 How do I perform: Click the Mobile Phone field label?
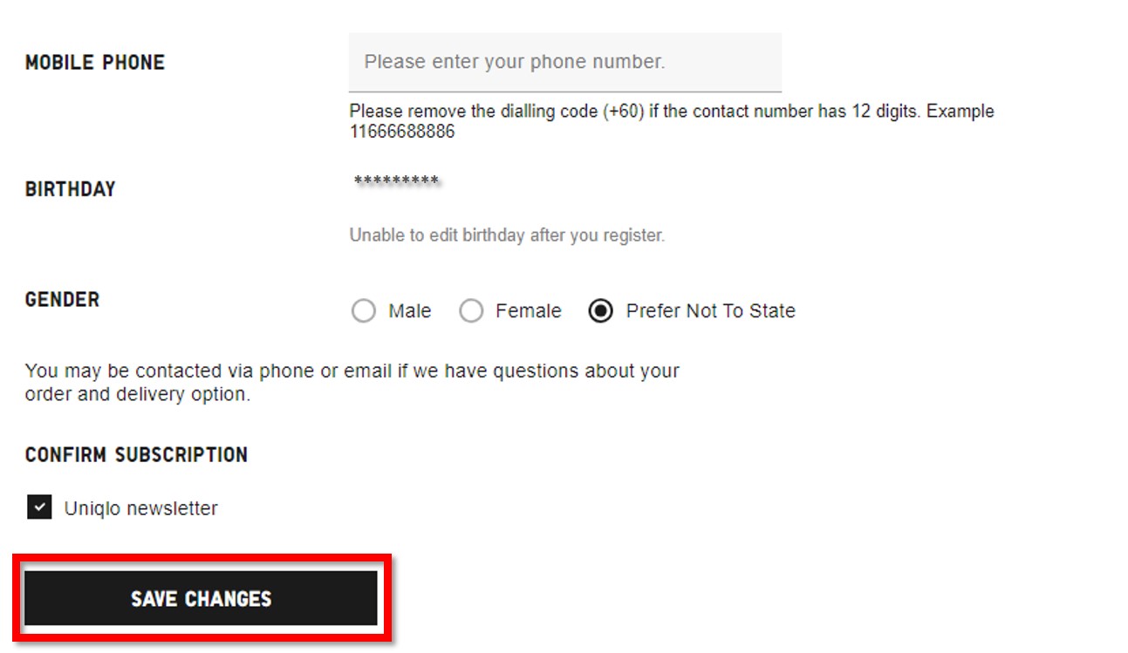pos(95,63)
